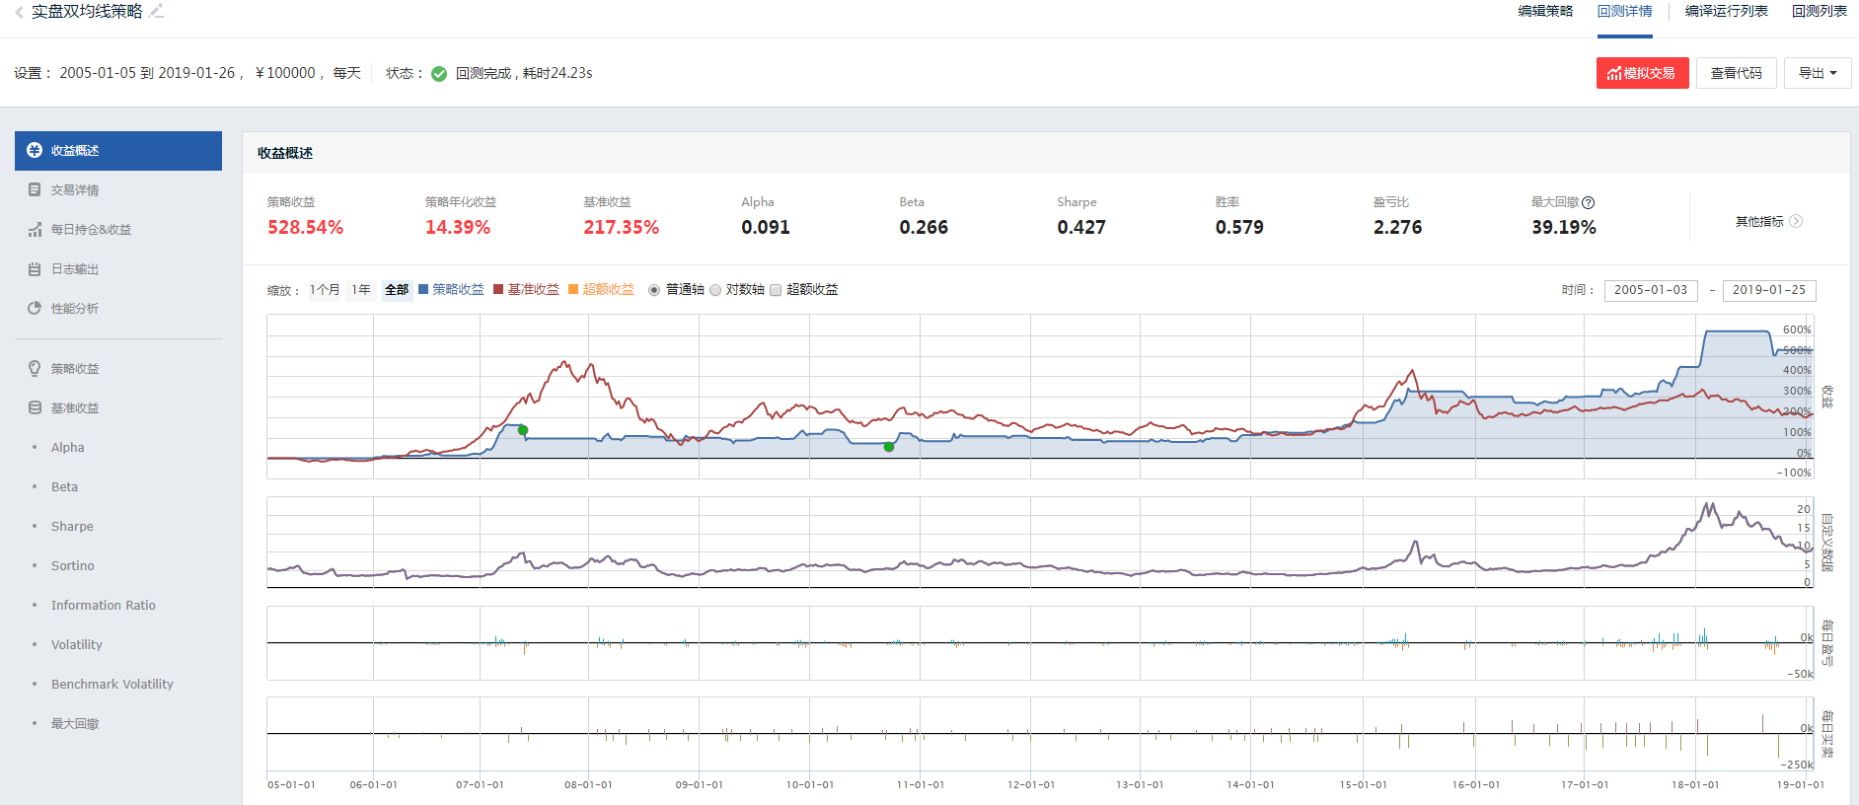1859x805 pixels.
Task: Click the back arrow beside the strategy title
Action: (x=20, y=12)
